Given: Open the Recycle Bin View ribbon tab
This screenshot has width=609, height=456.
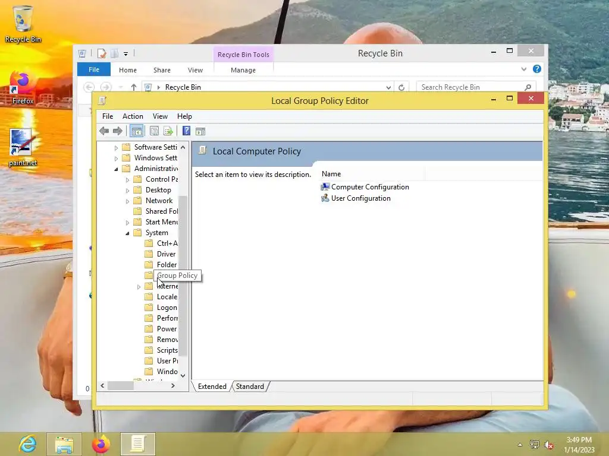Looking at the screenshot, I should point(195,70).
